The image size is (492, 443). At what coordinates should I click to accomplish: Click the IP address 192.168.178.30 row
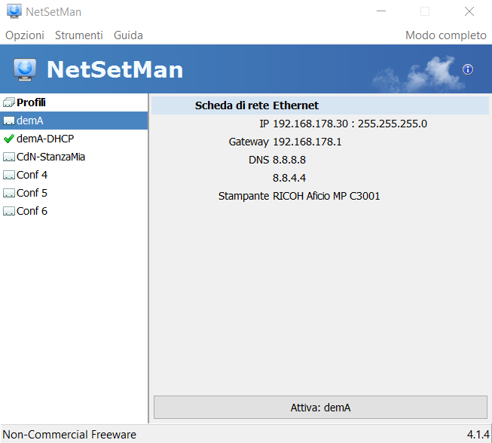coord(349,124)
